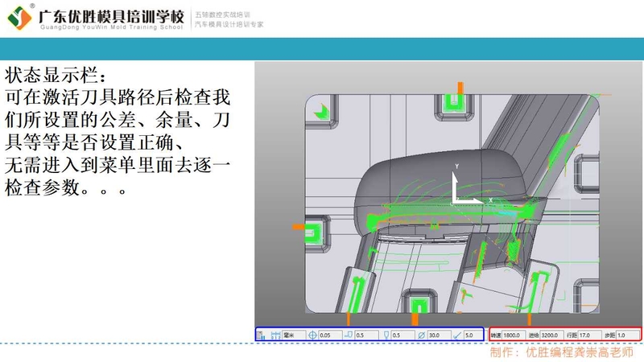
Task: Click the spindle speed field 1800.0
Action: click(x=514, y=335)
